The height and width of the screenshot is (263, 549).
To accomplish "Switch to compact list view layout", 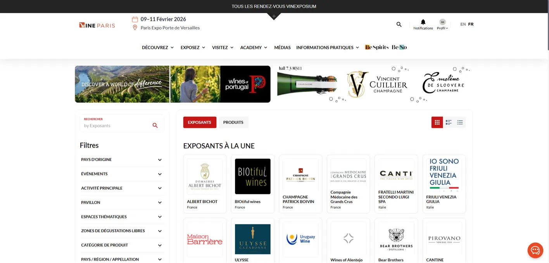I will (x=460, y=122).
